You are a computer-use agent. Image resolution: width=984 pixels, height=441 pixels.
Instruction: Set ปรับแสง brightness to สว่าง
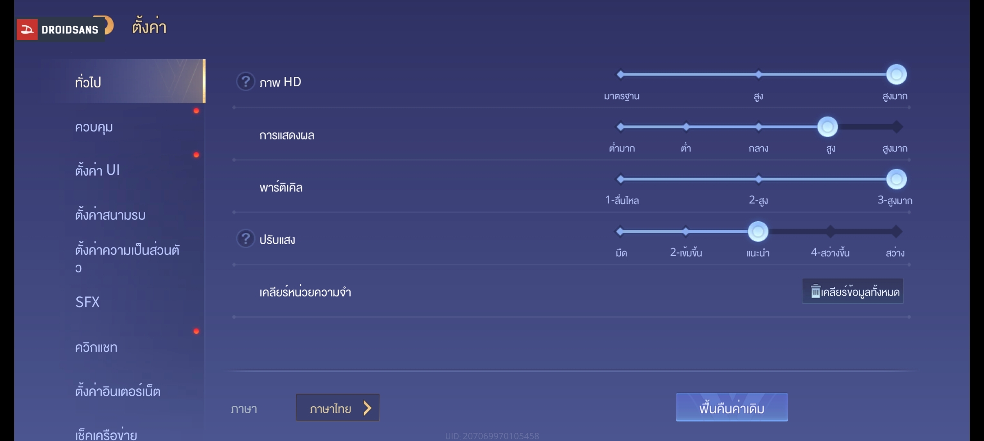coord(897,232)
